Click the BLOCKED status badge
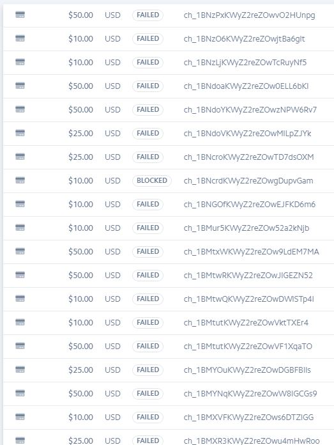 pyautogui.click(x=152, y=180)
